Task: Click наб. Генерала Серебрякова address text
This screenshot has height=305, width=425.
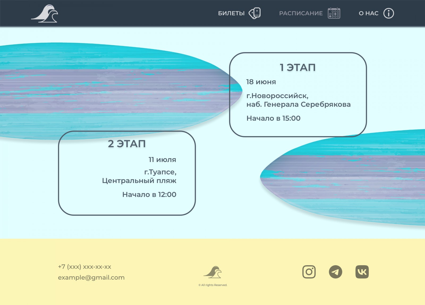Action: [299, 104]
